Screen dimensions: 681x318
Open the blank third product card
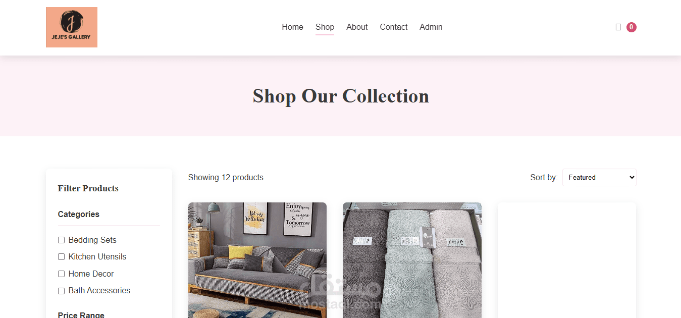(567, 260)
